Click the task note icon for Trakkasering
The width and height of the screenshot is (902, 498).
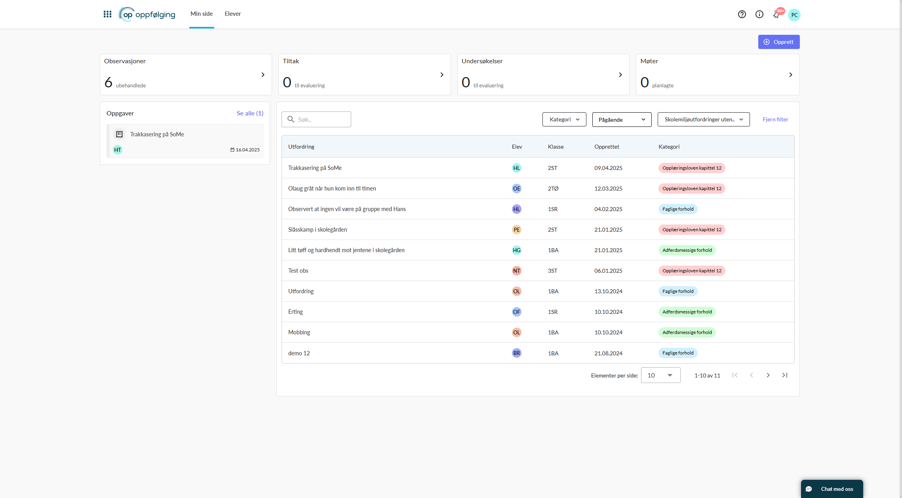coord(119,134)
